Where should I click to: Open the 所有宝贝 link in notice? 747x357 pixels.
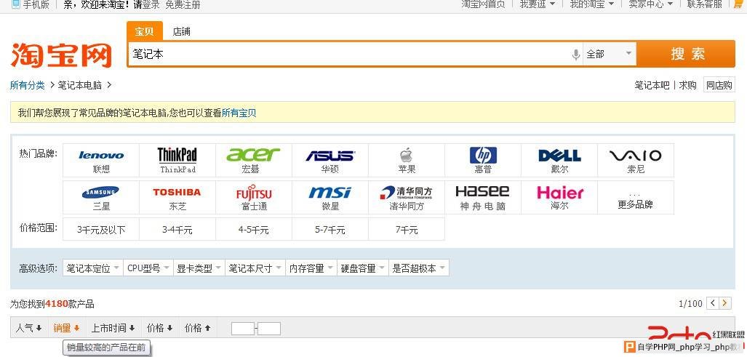tap(239, 113)
